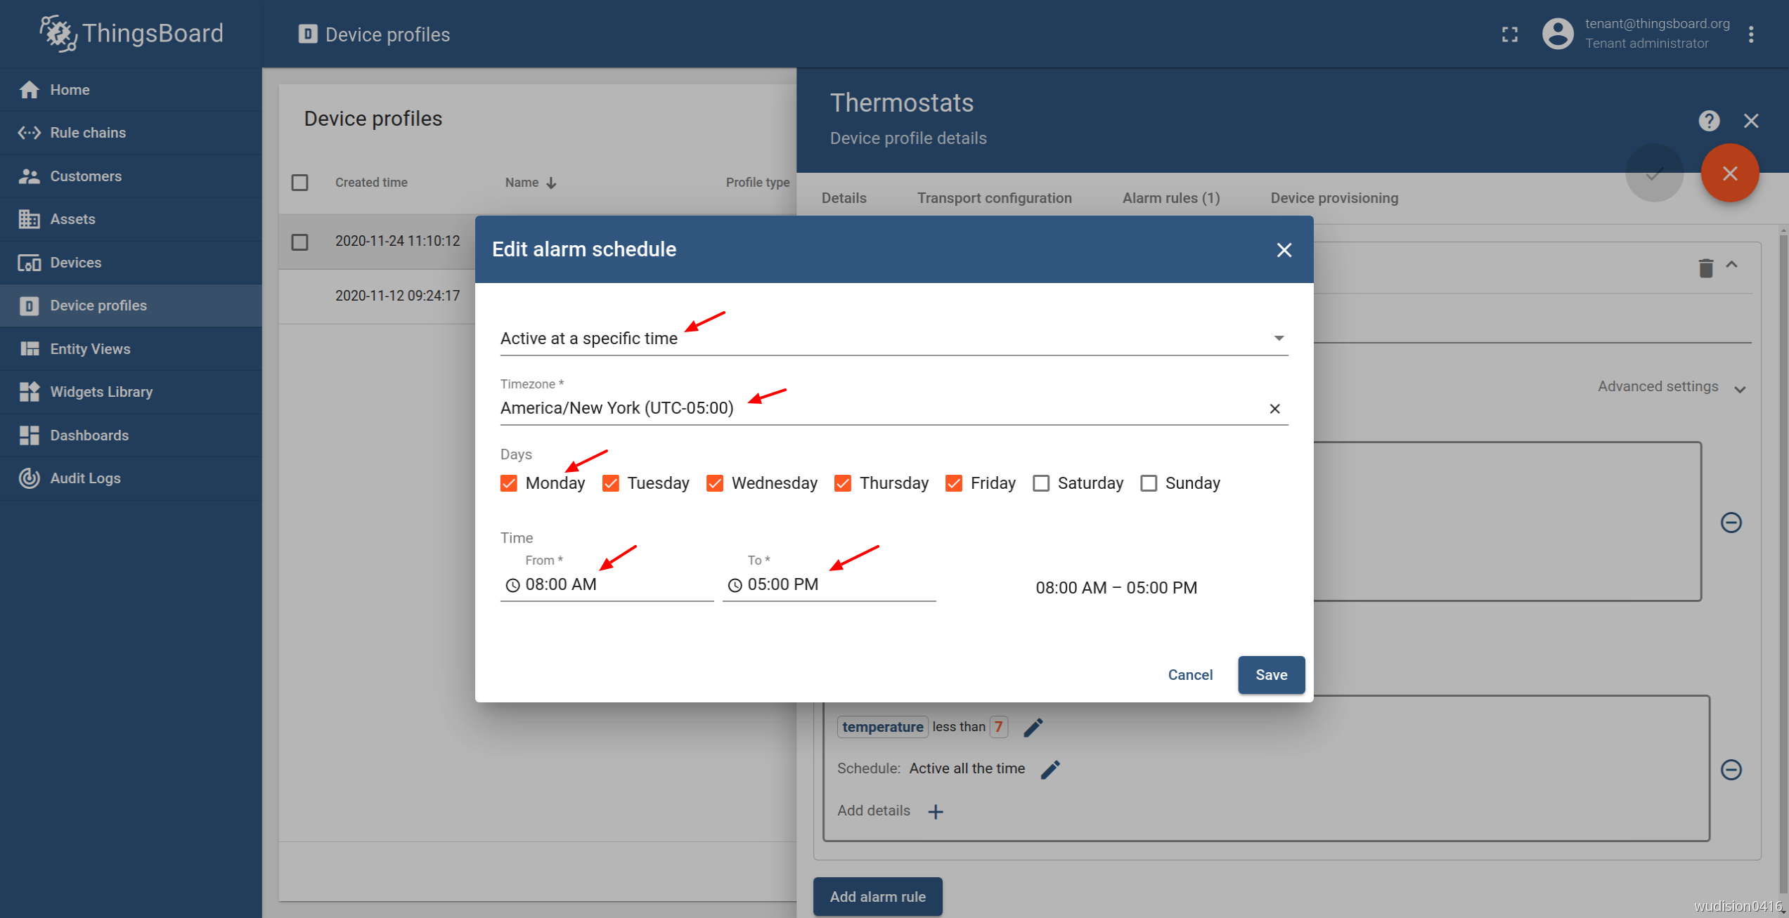This screenshot has width=1789, height=918.
Task: Edit the temperature condition with pencil icon
Action: click(1033, 727)
